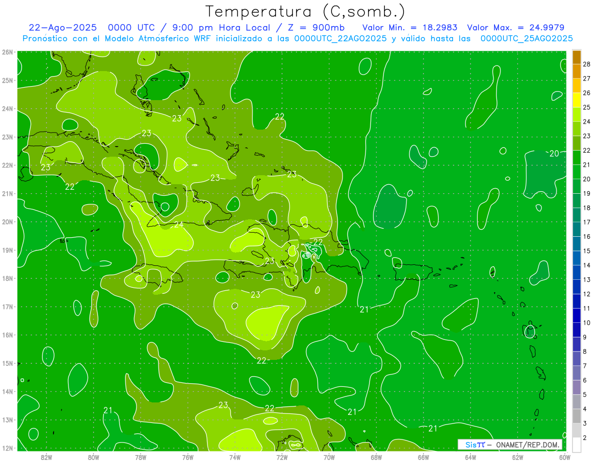Click the color scale label '28'
This screenshot has width=600, height=464.
[x=587, y=64]
